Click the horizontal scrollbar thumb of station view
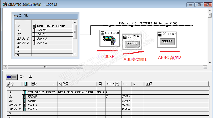 pyautogui.click(x=45, y=67)
